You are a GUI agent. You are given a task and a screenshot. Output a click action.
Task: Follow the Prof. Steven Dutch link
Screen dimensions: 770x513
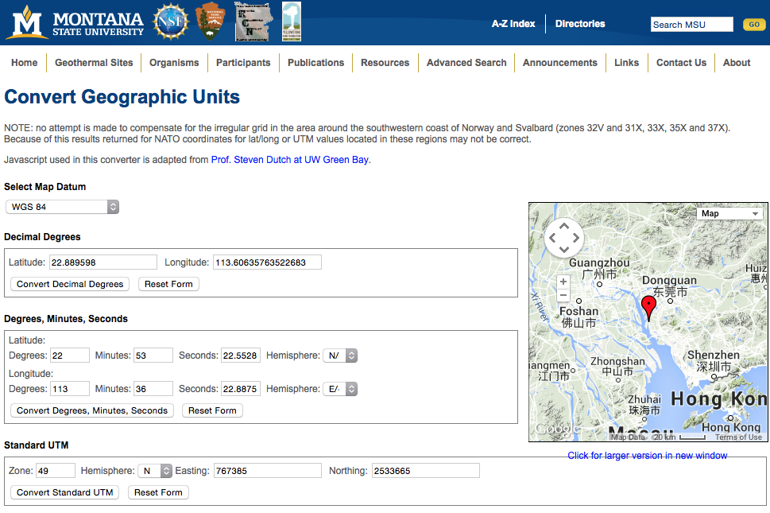pyautogui.click(x=290, y=160)
